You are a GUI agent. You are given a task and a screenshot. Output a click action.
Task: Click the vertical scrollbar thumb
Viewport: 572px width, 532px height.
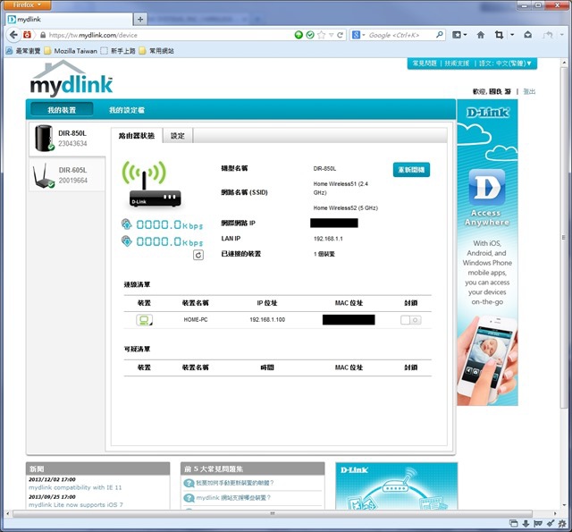point(564,237)
